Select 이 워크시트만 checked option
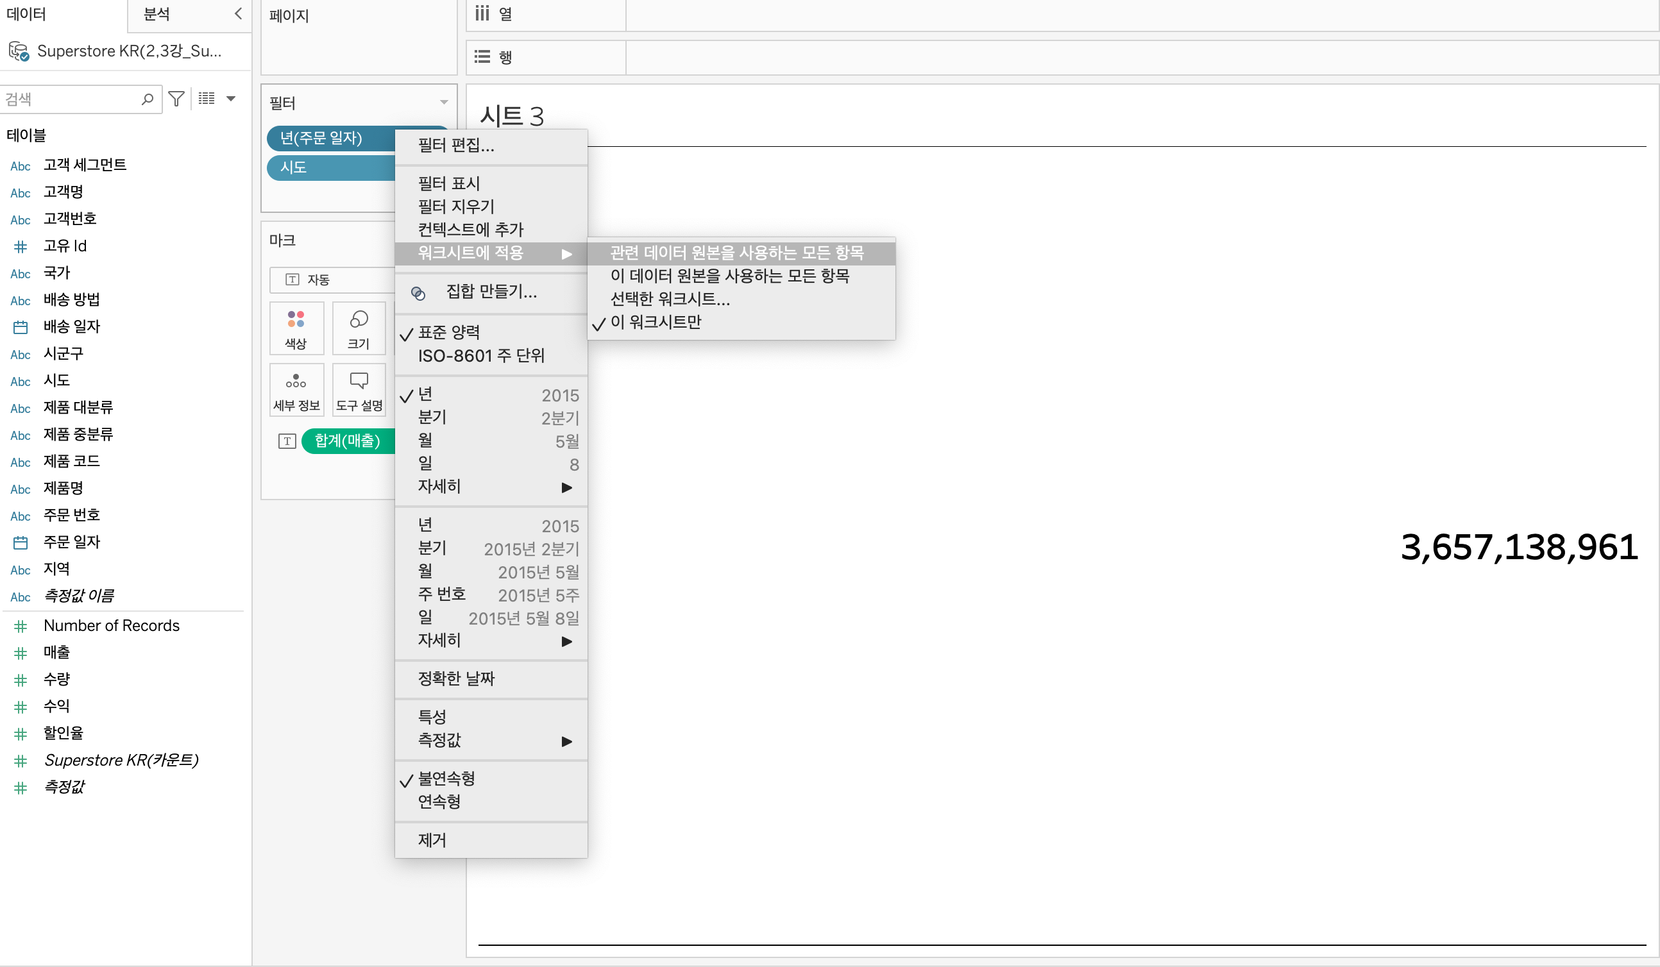 click(655, 322)
